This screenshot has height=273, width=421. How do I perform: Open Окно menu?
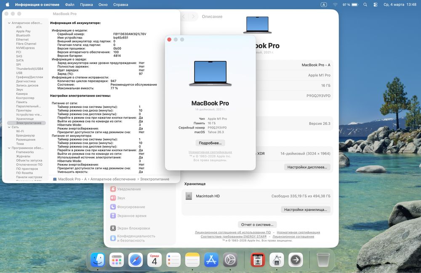(x=103, y=5)
